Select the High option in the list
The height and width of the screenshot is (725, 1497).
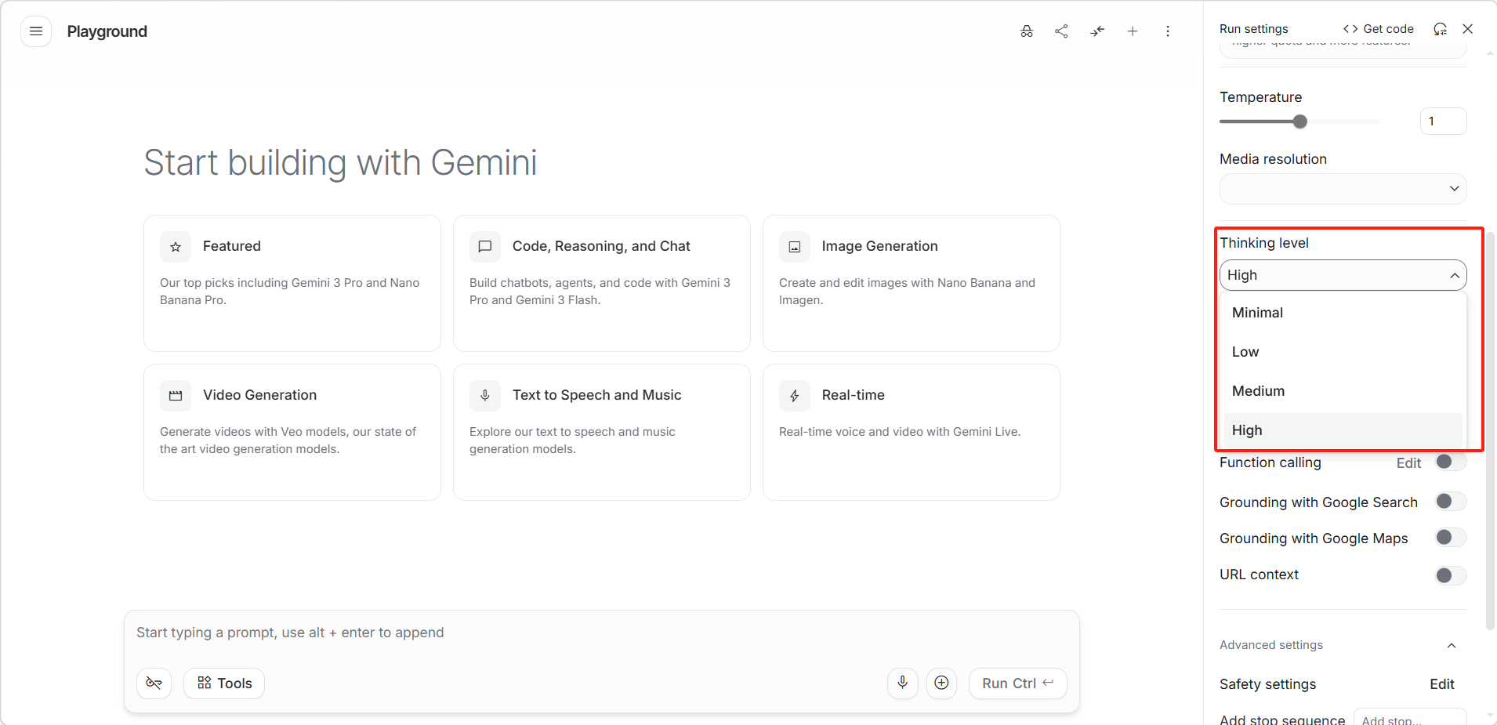coord(1343,430)
